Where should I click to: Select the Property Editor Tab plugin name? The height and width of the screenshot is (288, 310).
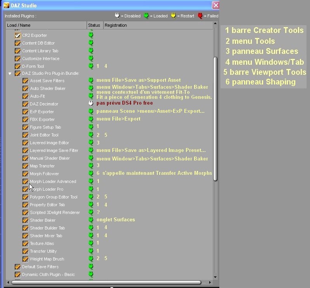pyautogui.click(x=47, y=205)
